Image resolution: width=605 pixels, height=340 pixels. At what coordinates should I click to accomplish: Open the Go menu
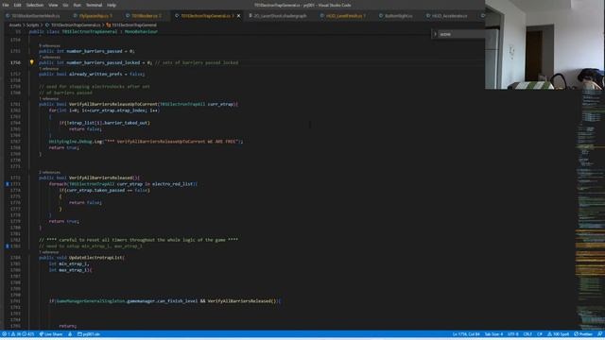click(x=65, y=5)
